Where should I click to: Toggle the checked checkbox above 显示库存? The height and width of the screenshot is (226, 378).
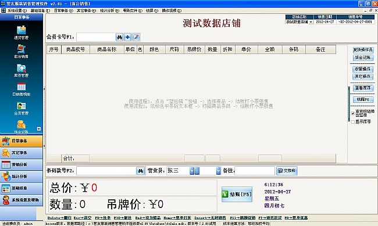pos(353,113)
